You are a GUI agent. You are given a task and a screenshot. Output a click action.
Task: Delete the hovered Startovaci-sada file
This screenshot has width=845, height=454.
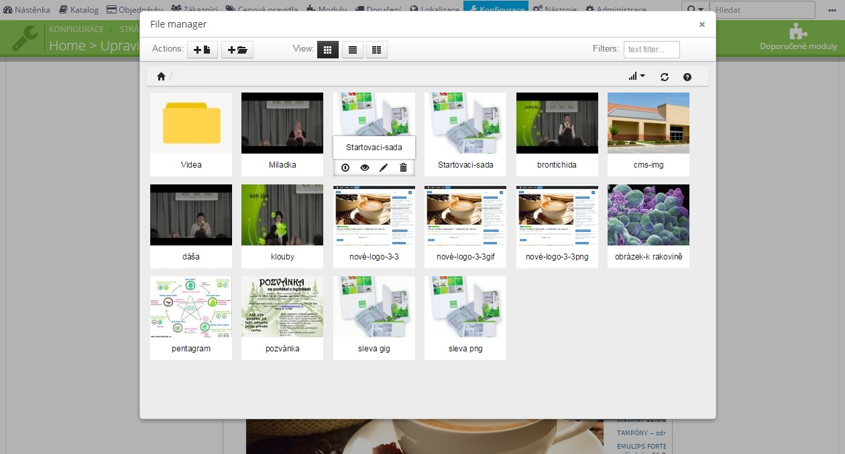(x=403, y=168)
